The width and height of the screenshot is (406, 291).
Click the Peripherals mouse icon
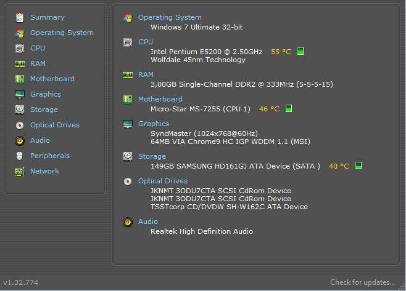(x=20, y=156)
